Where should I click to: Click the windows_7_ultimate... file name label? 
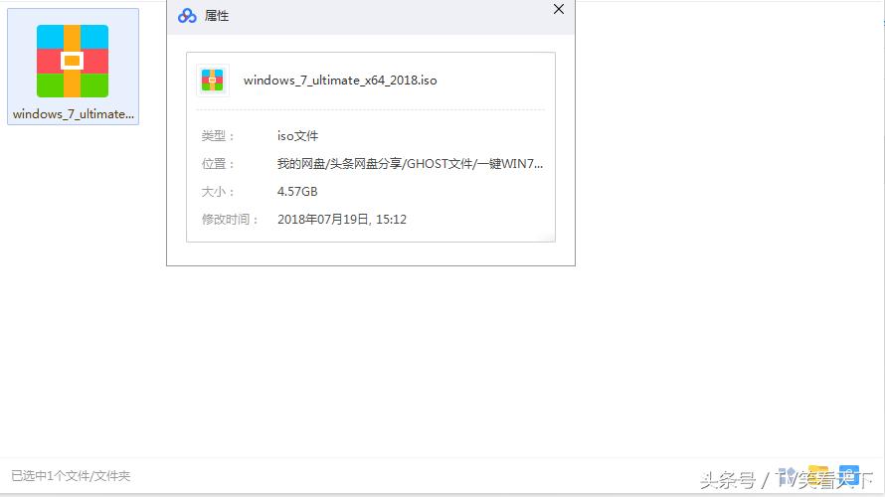tap(74, 114)
